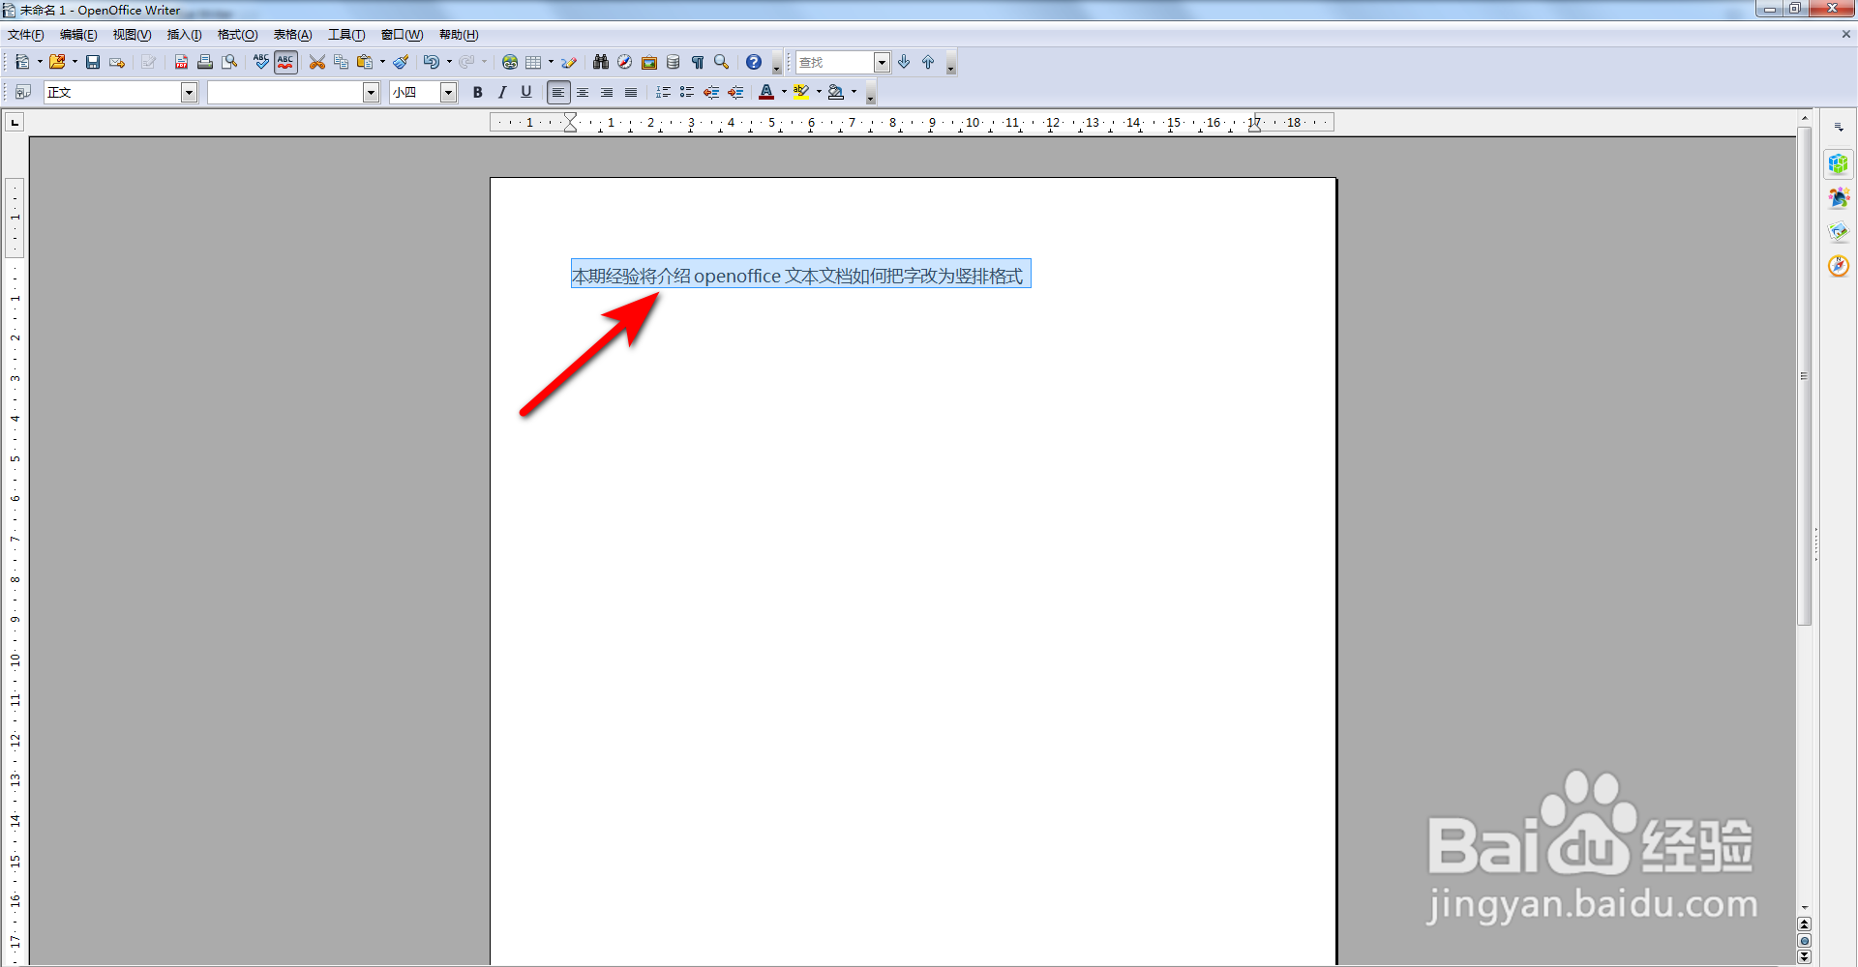Toggle bold formatting
Screen dimensions: 1858x967
click(477, 92)
